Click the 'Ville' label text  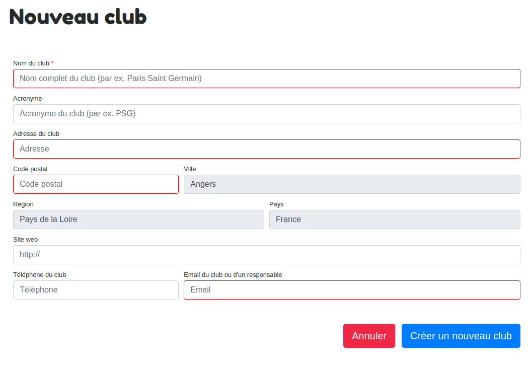[190, 169]
